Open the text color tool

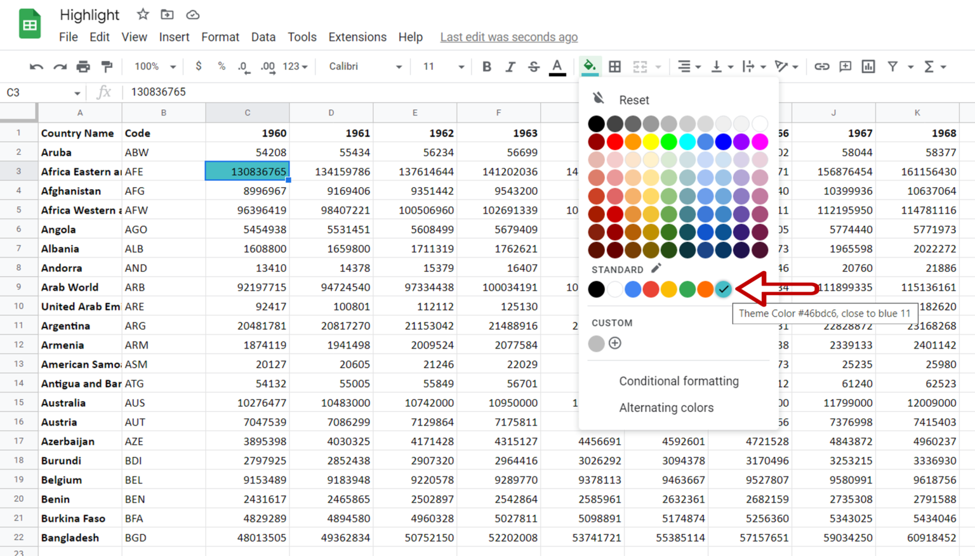(x=557, y=67)
